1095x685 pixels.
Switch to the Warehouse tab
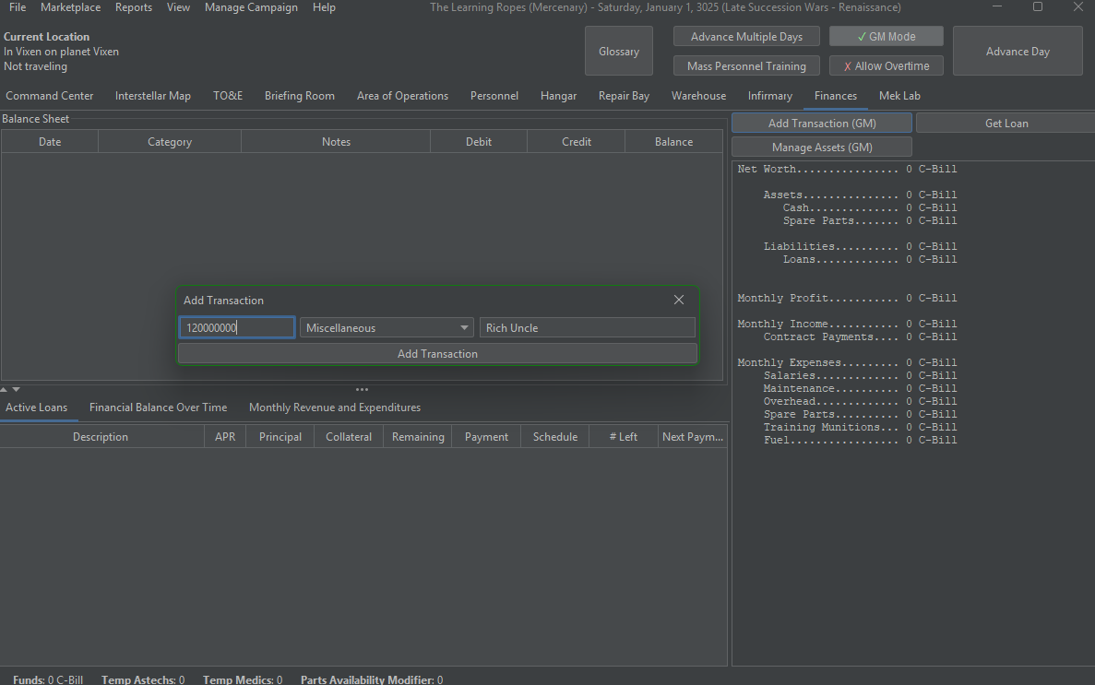point(698,96)
